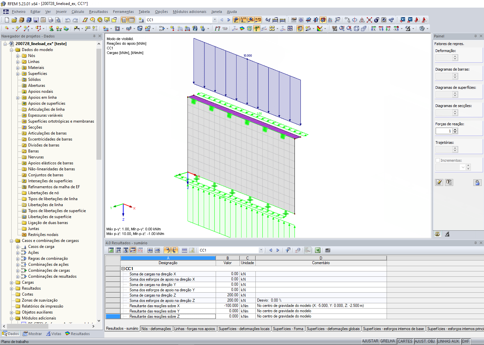Click the Forças de reação value field
Viewport: 484px width, 345px height.
pyautogui.click(x=444, y=131)
